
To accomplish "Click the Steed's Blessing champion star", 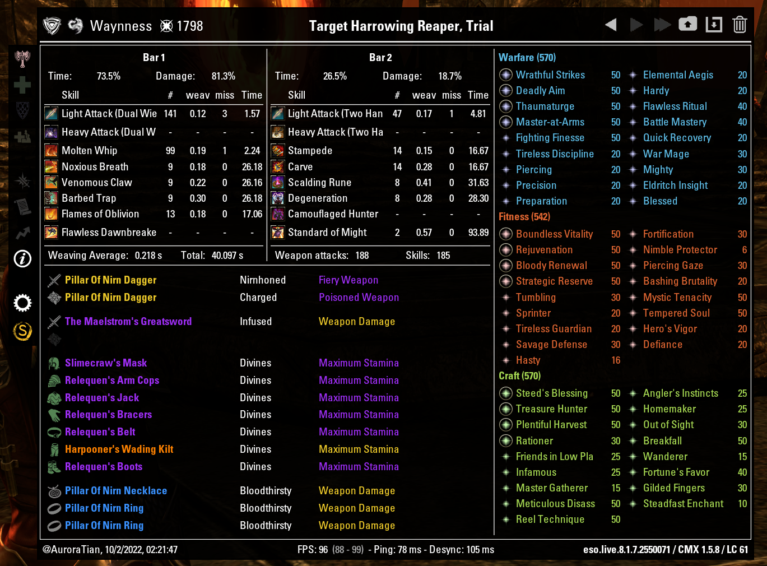I will tap(506, 393).
